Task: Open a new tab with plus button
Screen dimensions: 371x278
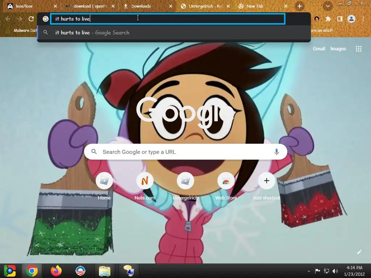Action: pyautogui.click(x=300, y=7)
